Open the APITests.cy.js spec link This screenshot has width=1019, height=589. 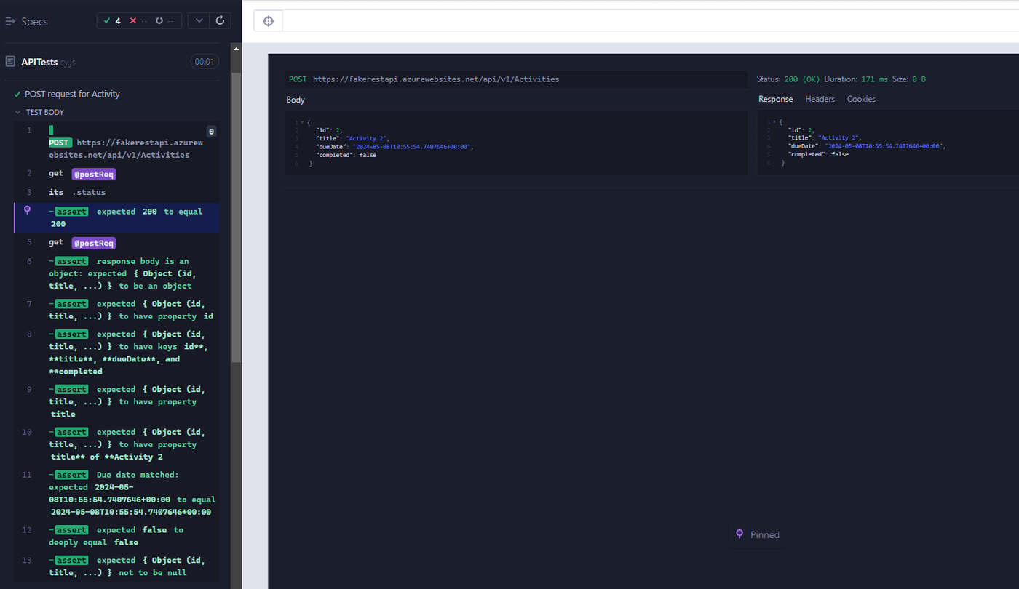pos(48,63)
